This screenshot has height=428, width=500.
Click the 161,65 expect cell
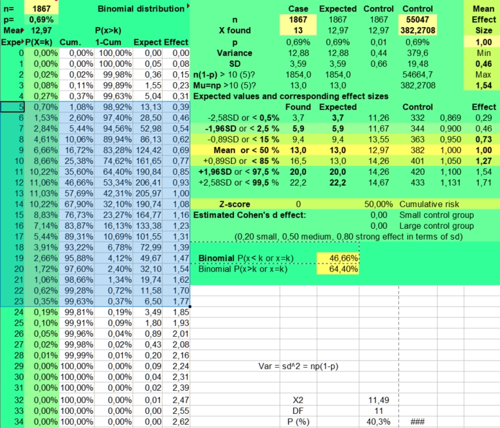pyautogui.click(x=148, y=161)
